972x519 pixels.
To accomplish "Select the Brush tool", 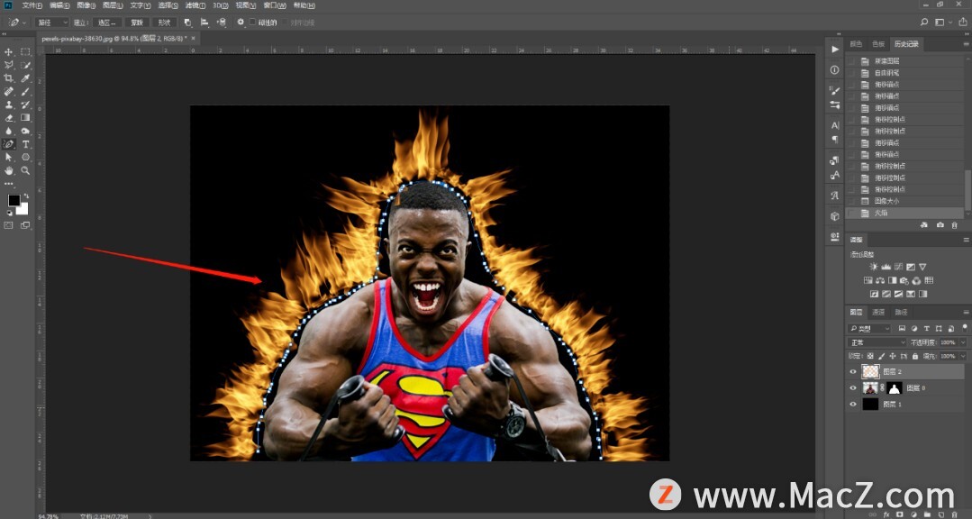I will tap(25, 91).
